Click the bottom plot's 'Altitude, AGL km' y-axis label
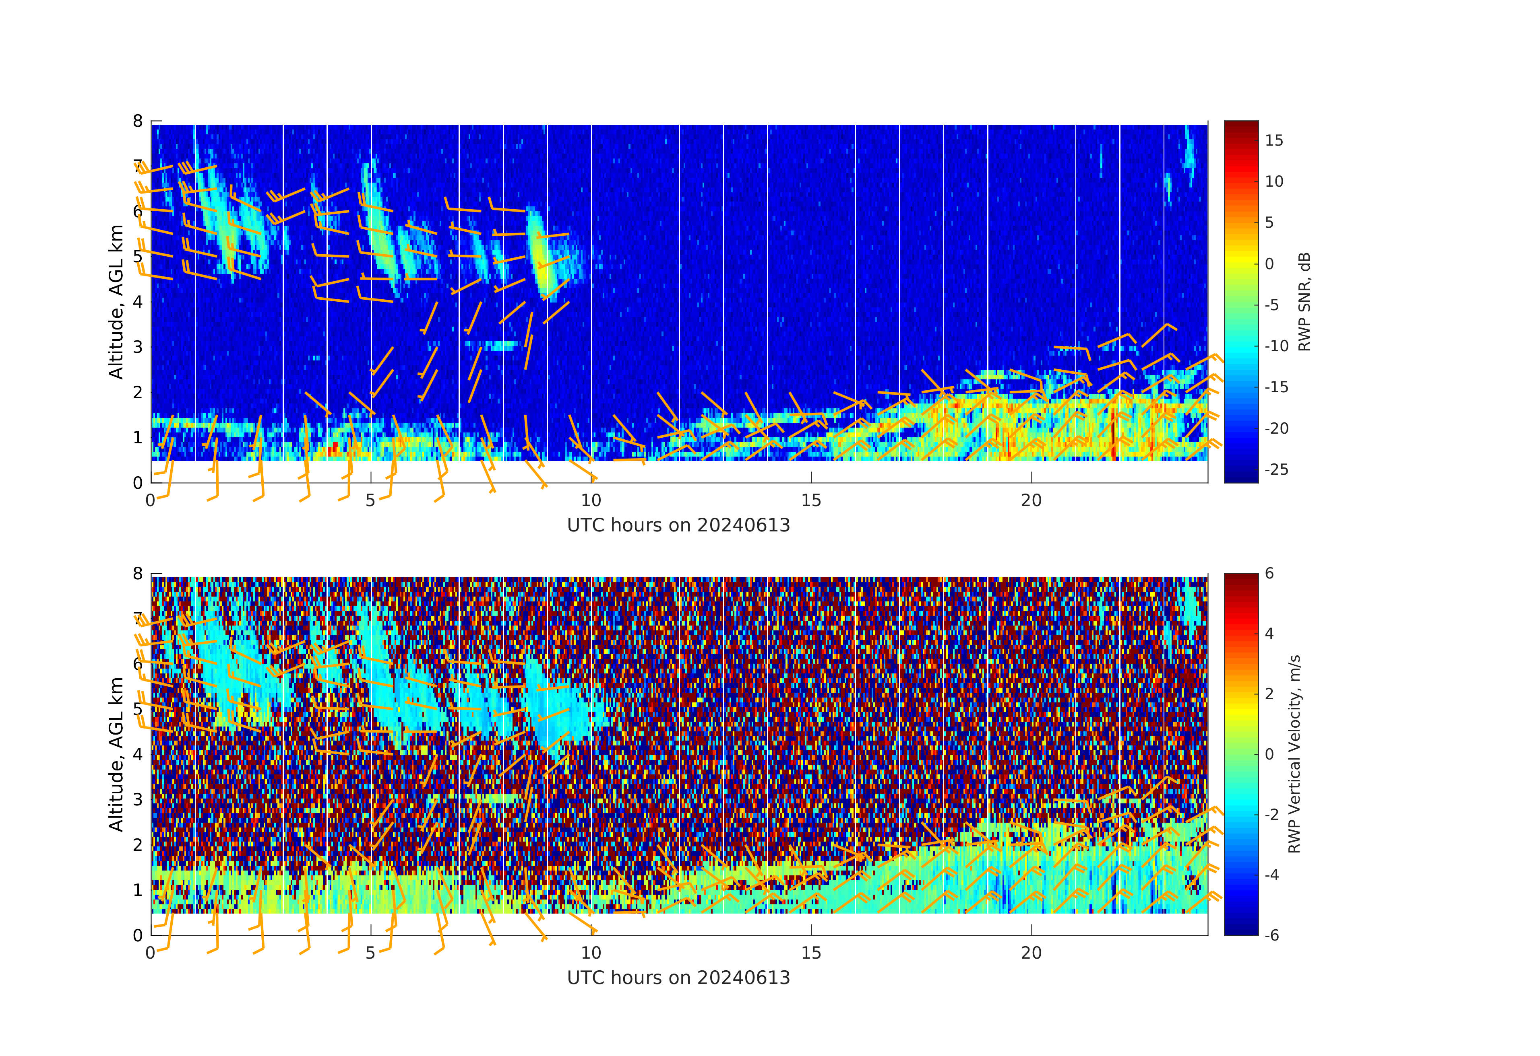The height and width of the screenshot is (1056, 1540). point(117,754)
